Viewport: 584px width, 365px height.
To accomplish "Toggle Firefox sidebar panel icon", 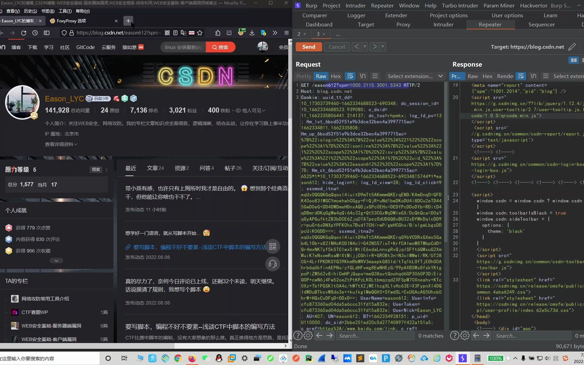I will 47,33.
